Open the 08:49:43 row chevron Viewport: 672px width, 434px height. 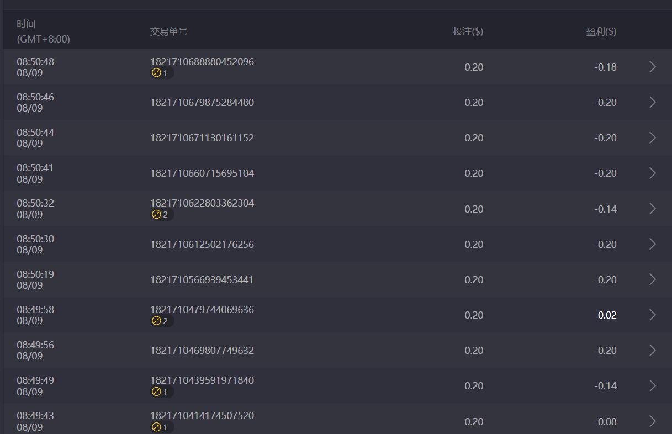653,421
